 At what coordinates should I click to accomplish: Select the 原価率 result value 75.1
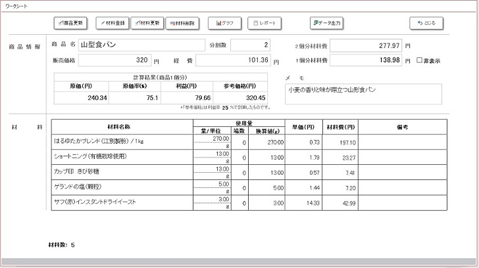[135, 98]
